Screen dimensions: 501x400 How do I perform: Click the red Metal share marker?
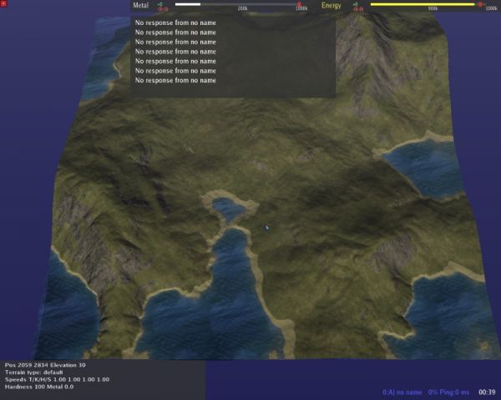(x=299, y=4)
